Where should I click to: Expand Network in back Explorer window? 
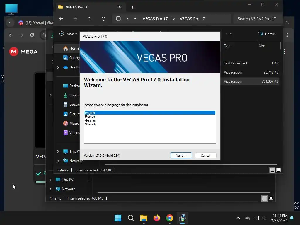tap(50, 189)
